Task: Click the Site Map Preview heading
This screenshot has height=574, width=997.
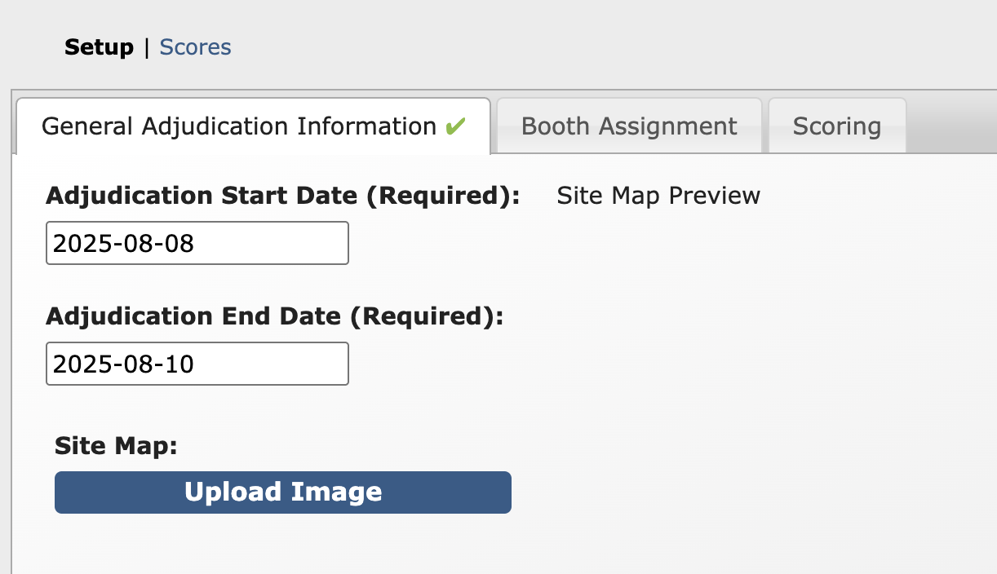Action: pyautogui.click(x=658, y=196)
